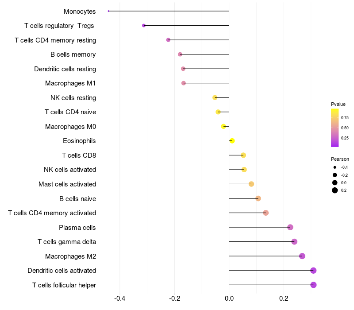This screenshot has height=310, width=354.
Task: Click the Pvalue color gradient bar
Action: 335,128
